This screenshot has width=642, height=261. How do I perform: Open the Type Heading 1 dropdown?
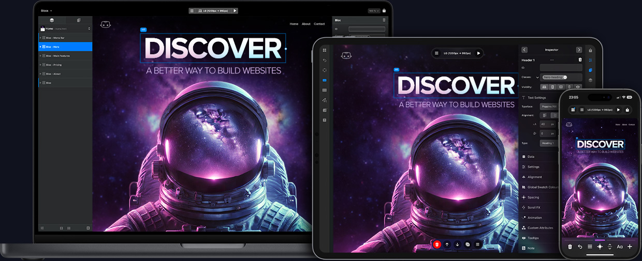[550, 143]
